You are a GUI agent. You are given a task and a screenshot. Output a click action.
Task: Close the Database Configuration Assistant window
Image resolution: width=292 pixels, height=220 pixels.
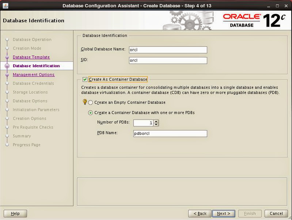click(286, 6)
